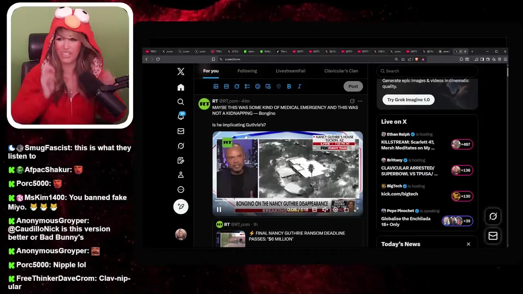Click the +130 listeners badge

click(462, 196)
